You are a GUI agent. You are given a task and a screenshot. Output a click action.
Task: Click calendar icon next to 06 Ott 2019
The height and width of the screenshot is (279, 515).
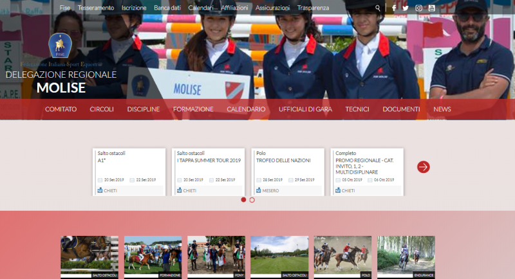370,180
